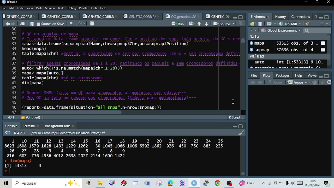The image size is (334, 188).
Task: Click the Run button in the editor toolbar
Action: coord(178,24)
